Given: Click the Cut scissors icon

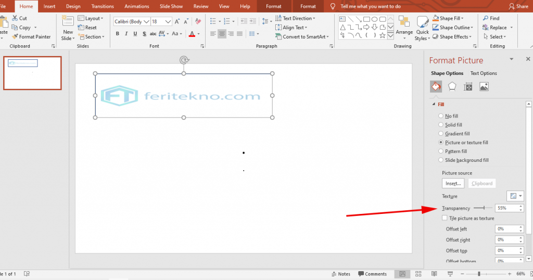Looking at the screenshot, I should click(x=15, y=18).
